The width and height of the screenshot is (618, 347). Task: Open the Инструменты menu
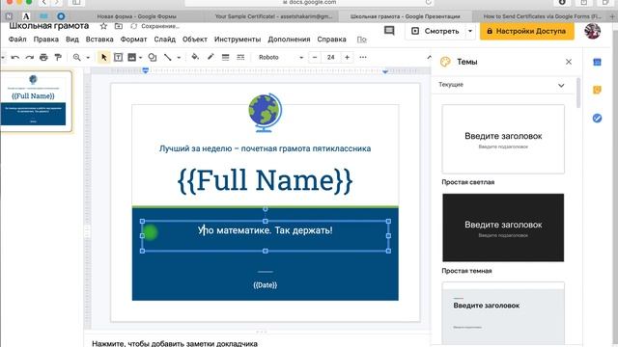click(x=238, y=40)
